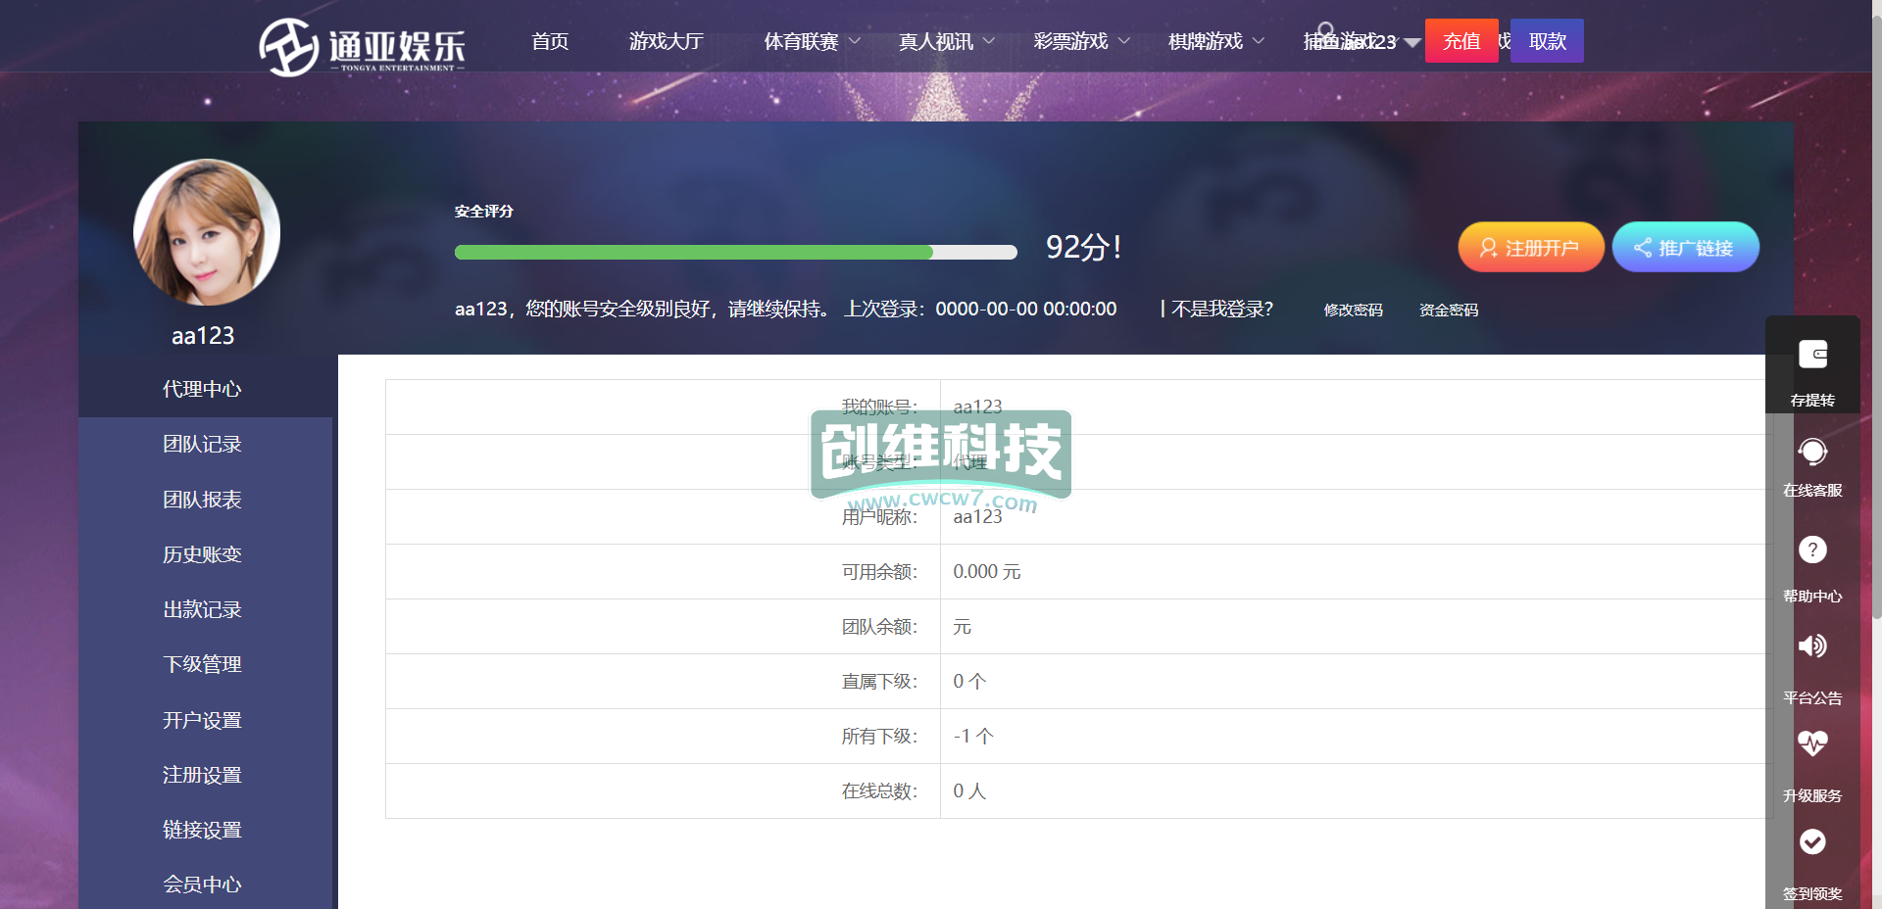Open 链接设置 in the sidebar
Screen dimensions: 1882x909
pyautogui.click(x=202, y=830)
